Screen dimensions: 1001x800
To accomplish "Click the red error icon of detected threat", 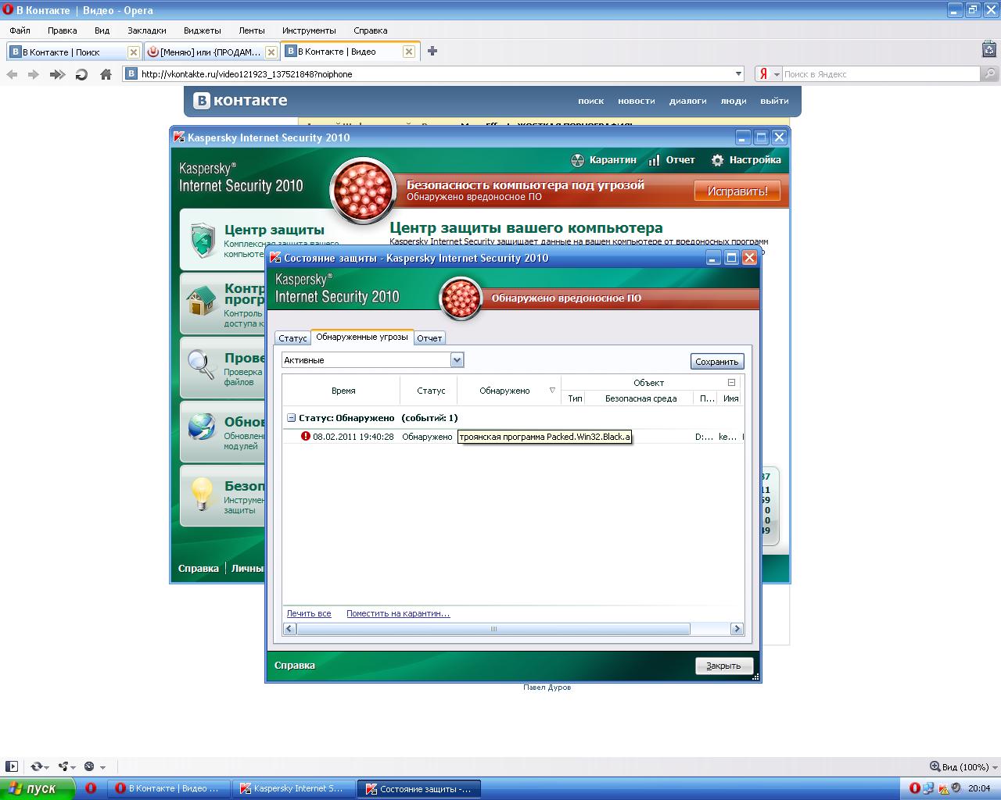I will 306,436.
